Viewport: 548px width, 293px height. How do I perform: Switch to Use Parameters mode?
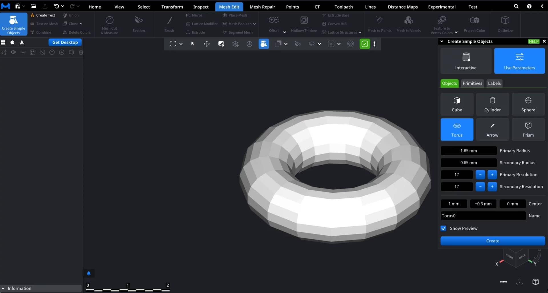(x=519, y=61)
